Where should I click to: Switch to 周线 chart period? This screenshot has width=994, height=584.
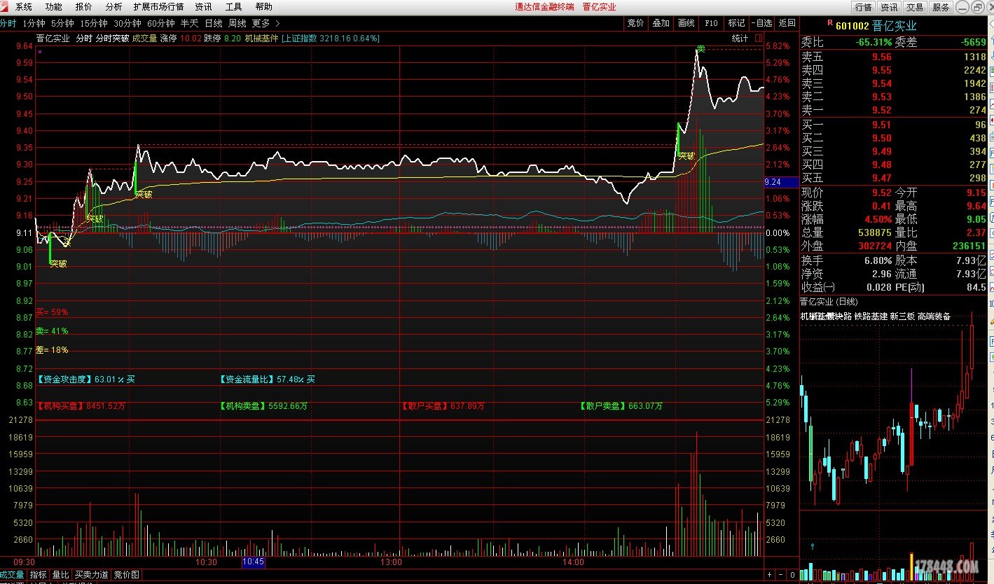tap(237, 23)
